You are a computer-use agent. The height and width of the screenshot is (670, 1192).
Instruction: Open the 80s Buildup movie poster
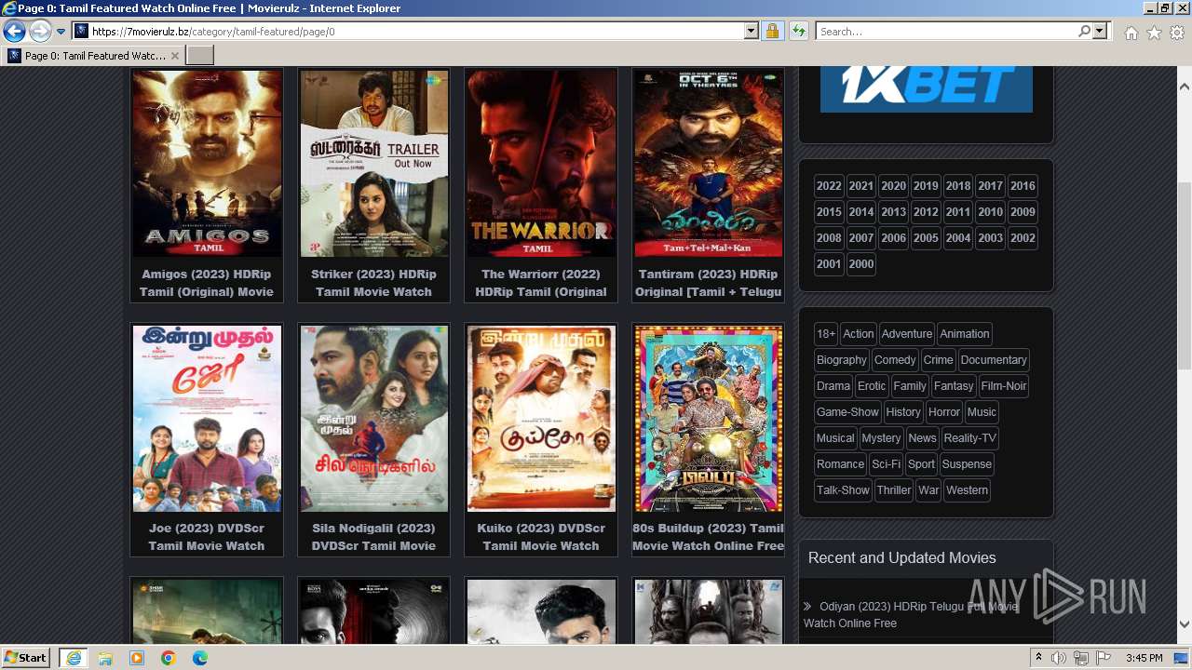coord(708,418)
